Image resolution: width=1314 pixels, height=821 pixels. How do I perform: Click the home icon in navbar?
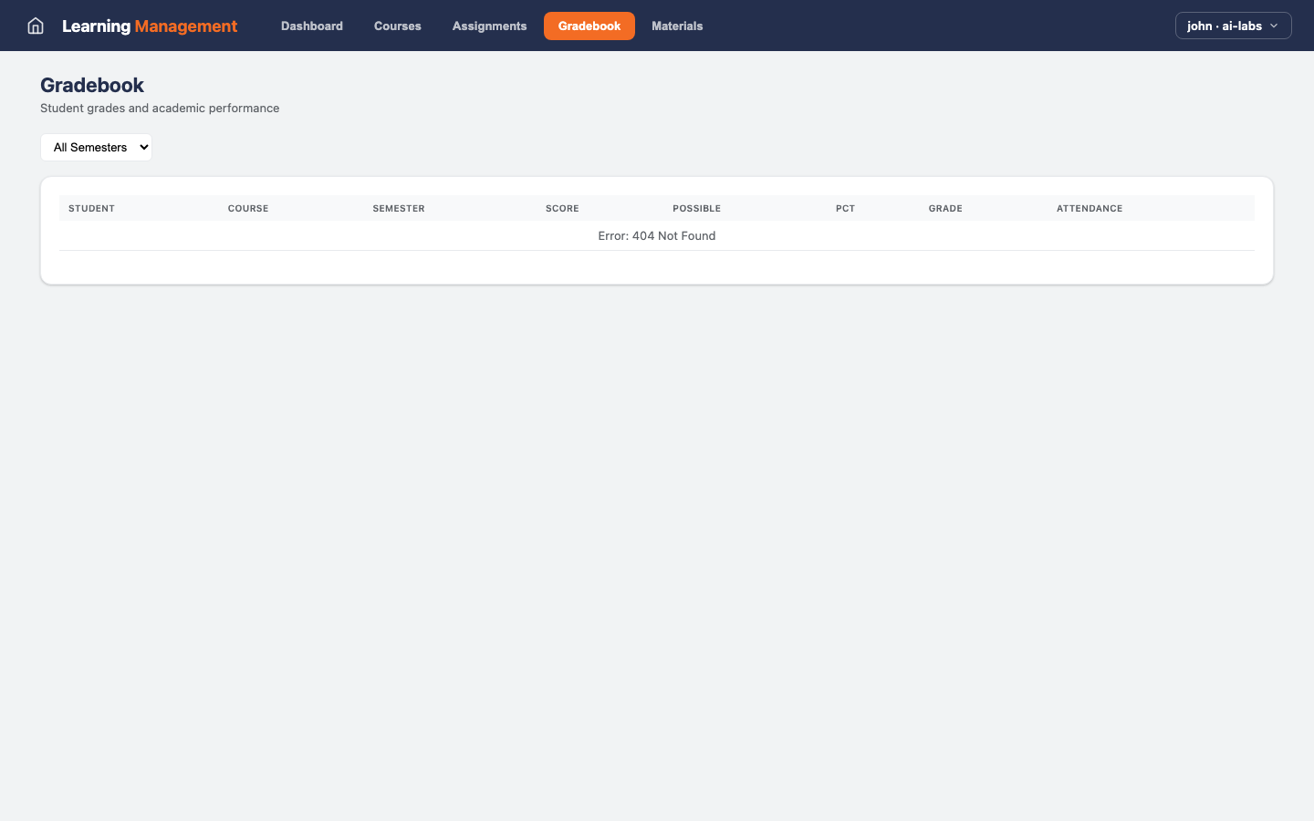point(35,26)
